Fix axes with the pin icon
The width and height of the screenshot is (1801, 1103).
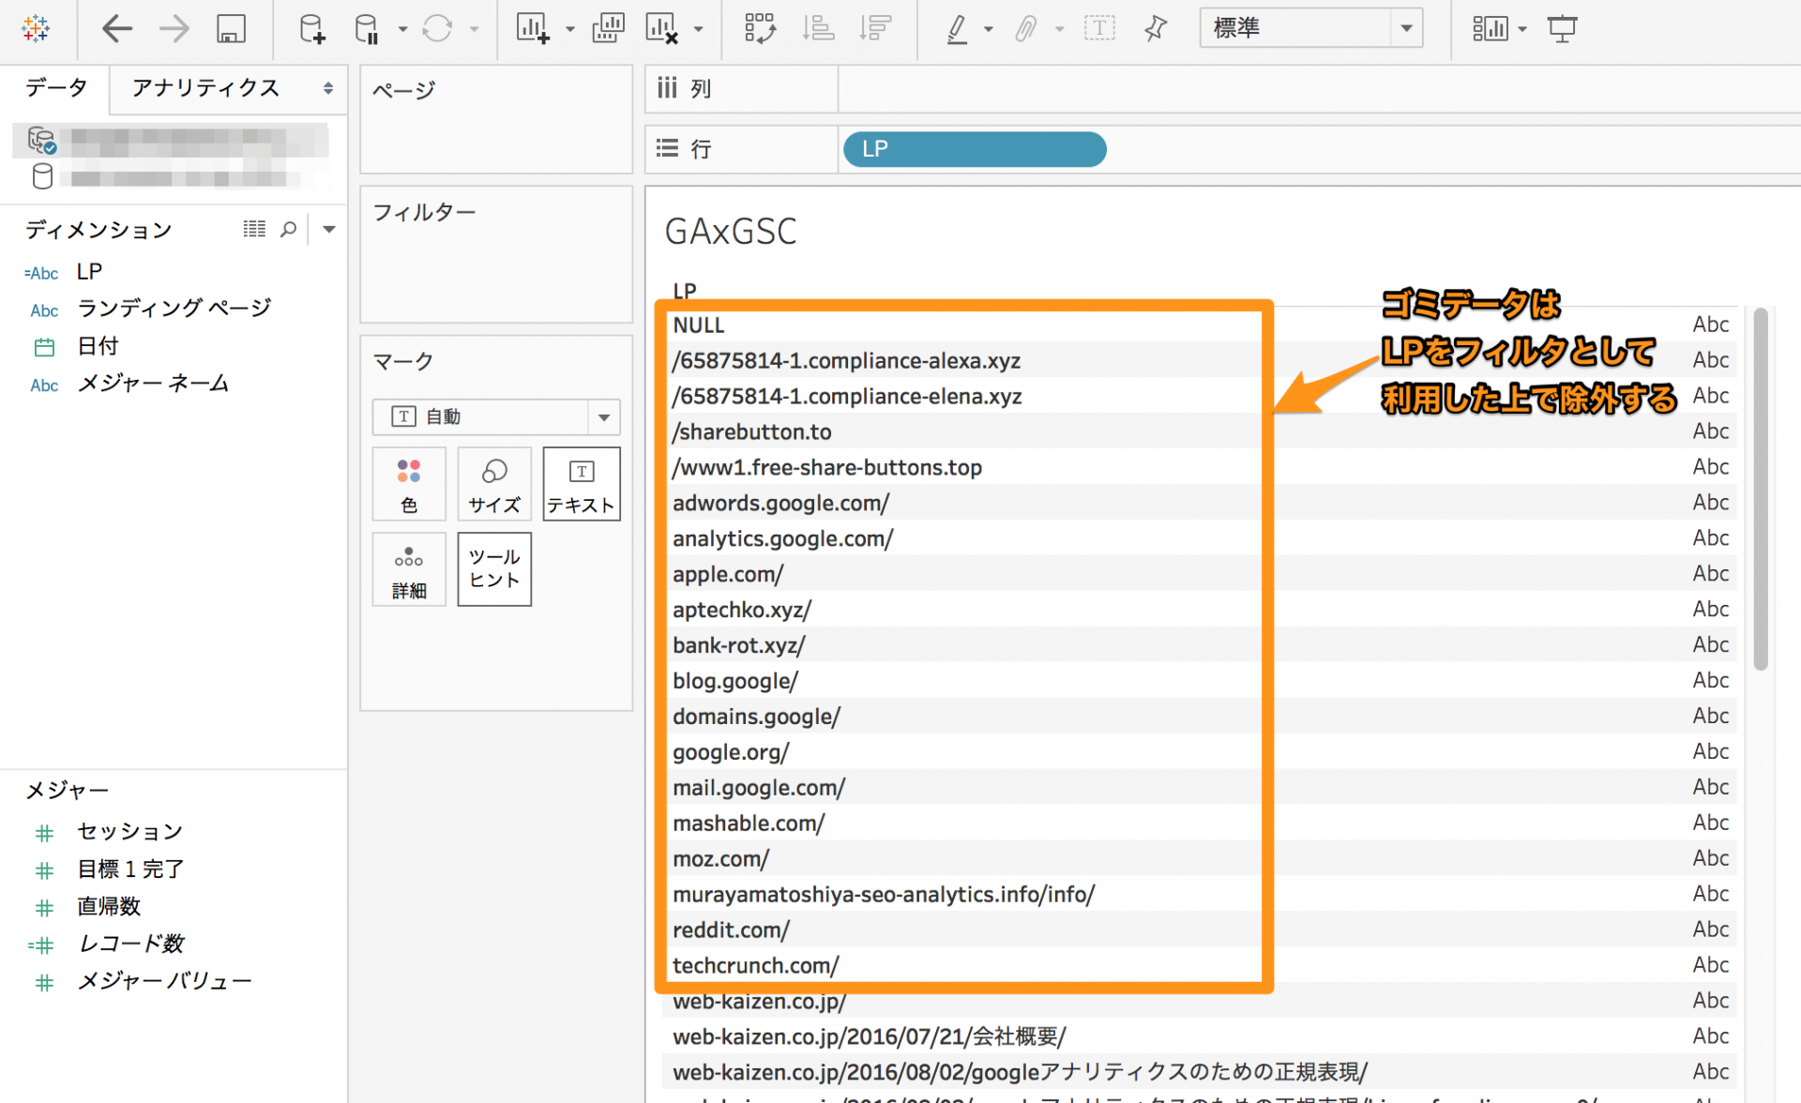point(1156,28)
